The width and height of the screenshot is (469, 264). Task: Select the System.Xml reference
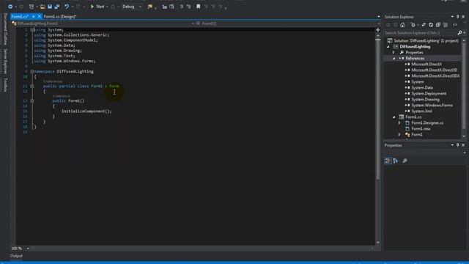pyautogui.click(x=421, y=111)
